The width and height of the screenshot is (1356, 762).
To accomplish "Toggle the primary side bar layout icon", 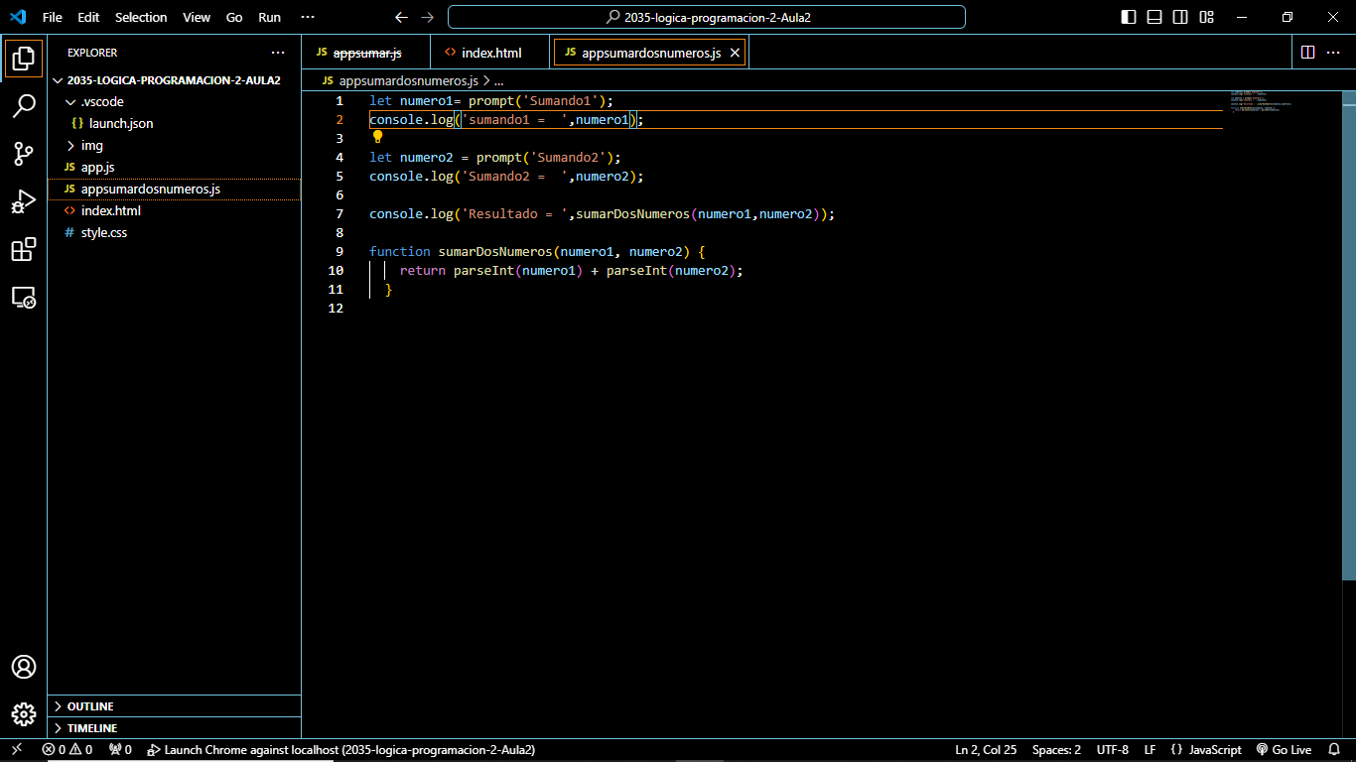I will click(x=1129, y=17).
